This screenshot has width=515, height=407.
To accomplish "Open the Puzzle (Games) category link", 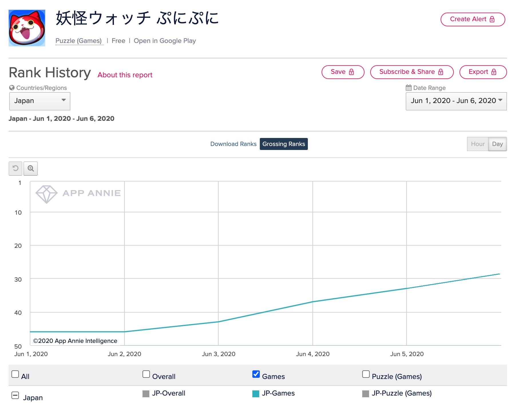I will (x=79, y=41).
